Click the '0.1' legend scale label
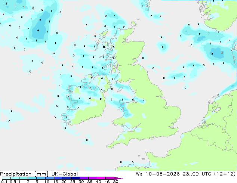237x183 pixels. [4, 182]
